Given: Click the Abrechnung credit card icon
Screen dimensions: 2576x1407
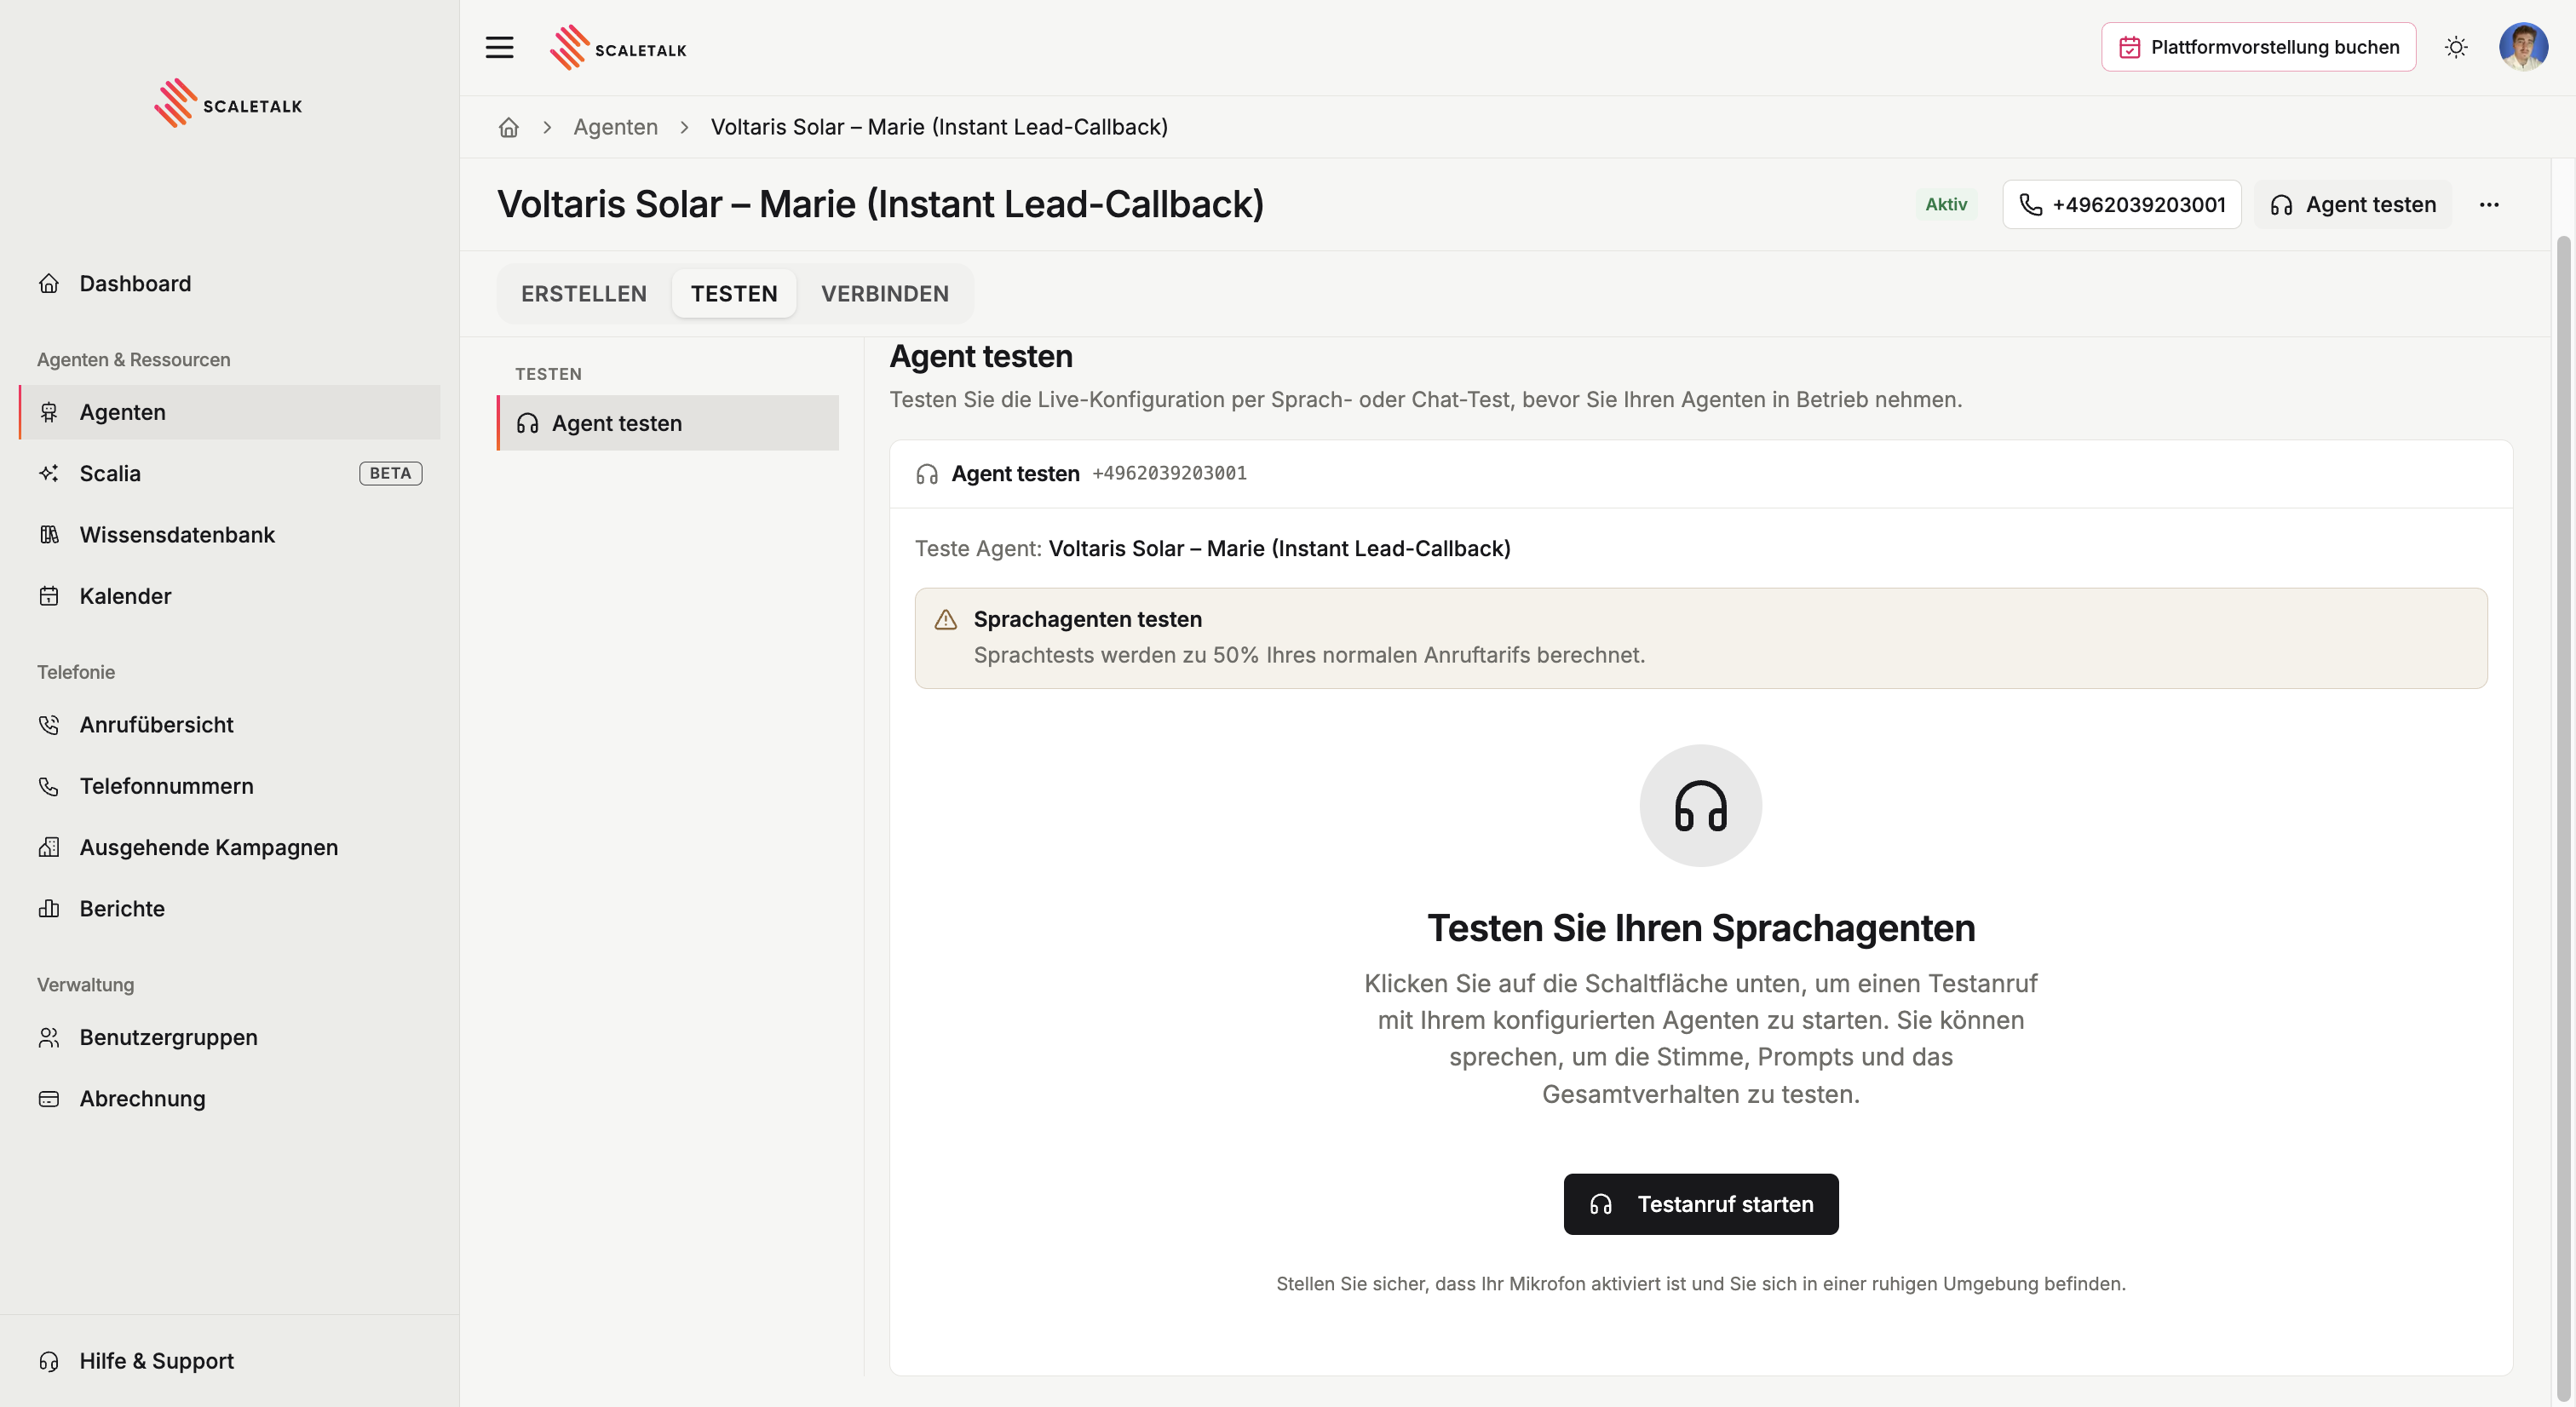Looking at the screenshot, I should click(49, 1098).
